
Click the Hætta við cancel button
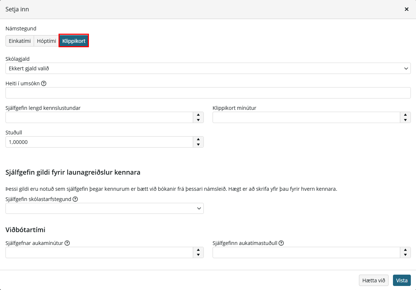374,280
